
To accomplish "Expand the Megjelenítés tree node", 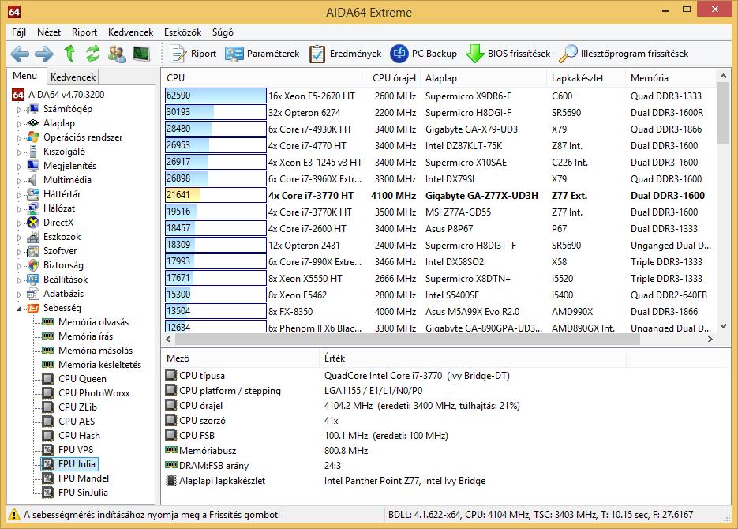I will [x=19, y=166].
